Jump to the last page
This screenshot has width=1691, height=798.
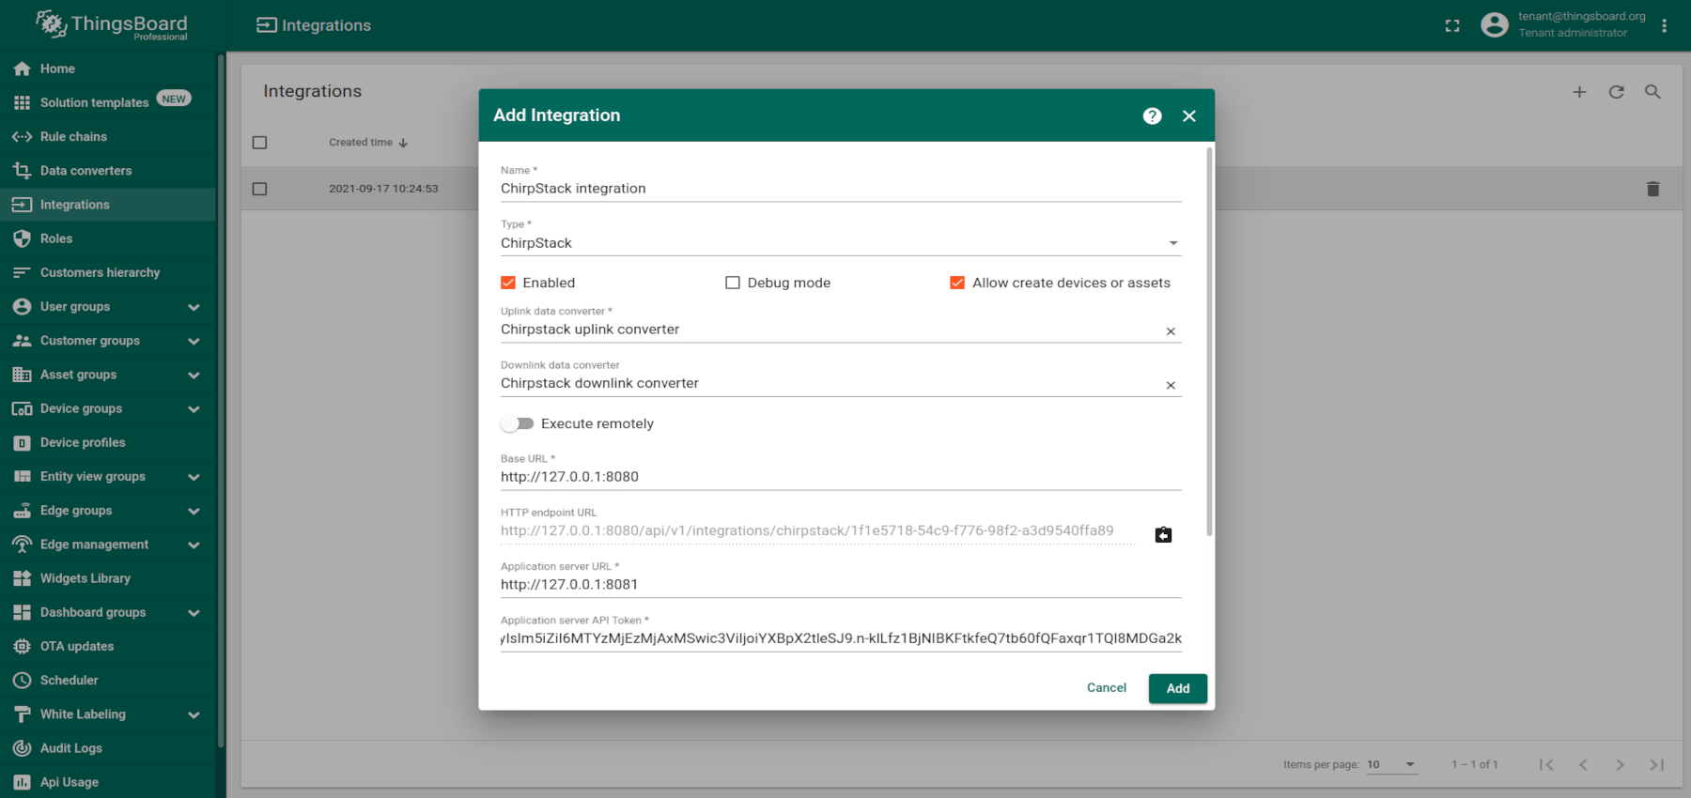1656,764
